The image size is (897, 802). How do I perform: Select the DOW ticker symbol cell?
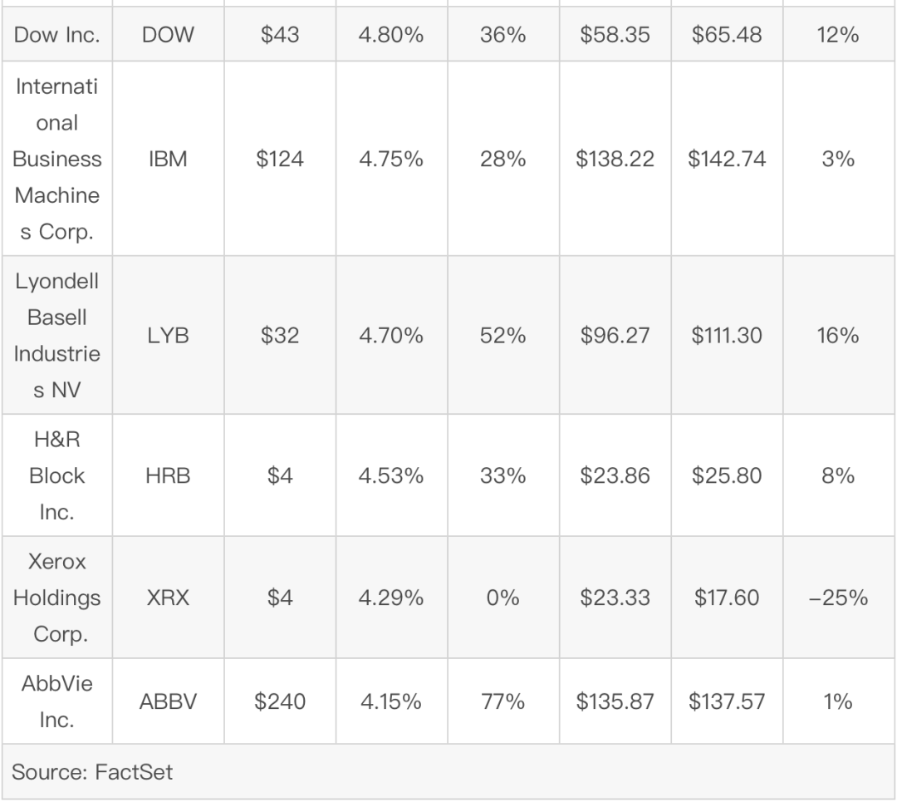point(169,37)
